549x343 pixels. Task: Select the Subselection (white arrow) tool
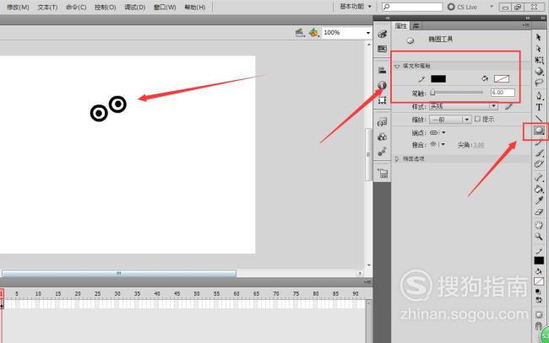click(539, 49)
